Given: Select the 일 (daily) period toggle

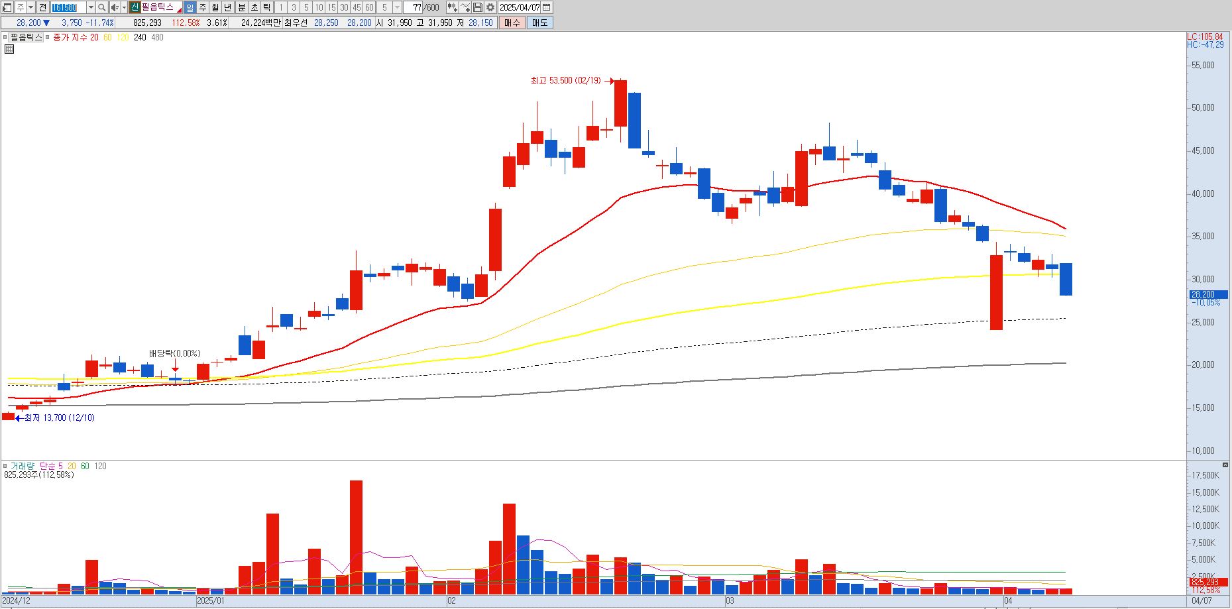Looking at the screenshot, I should coord(190,7).
